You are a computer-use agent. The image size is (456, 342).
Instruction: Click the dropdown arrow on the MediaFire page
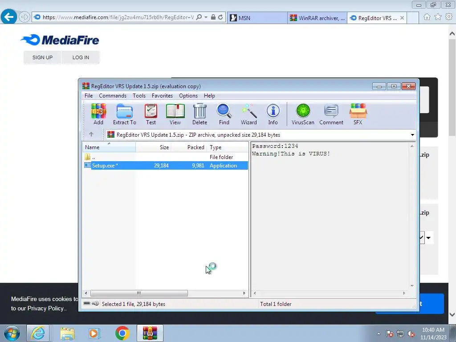click(428, 238)
